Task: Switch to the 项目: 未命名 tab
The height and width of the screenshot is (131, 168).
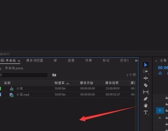Action: [8, 60]
